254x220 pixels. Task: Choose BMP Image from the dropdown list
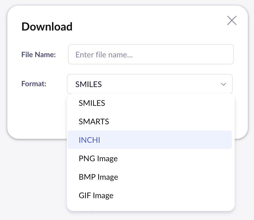coord(98,177)
